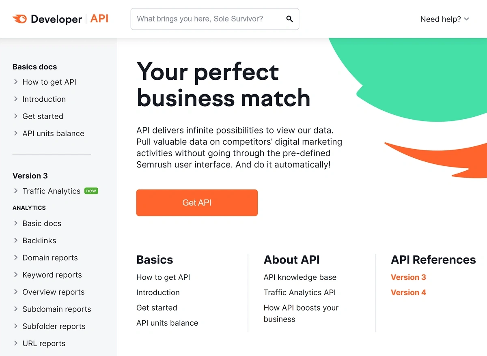Image resolution: width=487 pixels, height=356 pixels.
Task: Open the 'Need help?' dropdown
Action: point(445,19)
